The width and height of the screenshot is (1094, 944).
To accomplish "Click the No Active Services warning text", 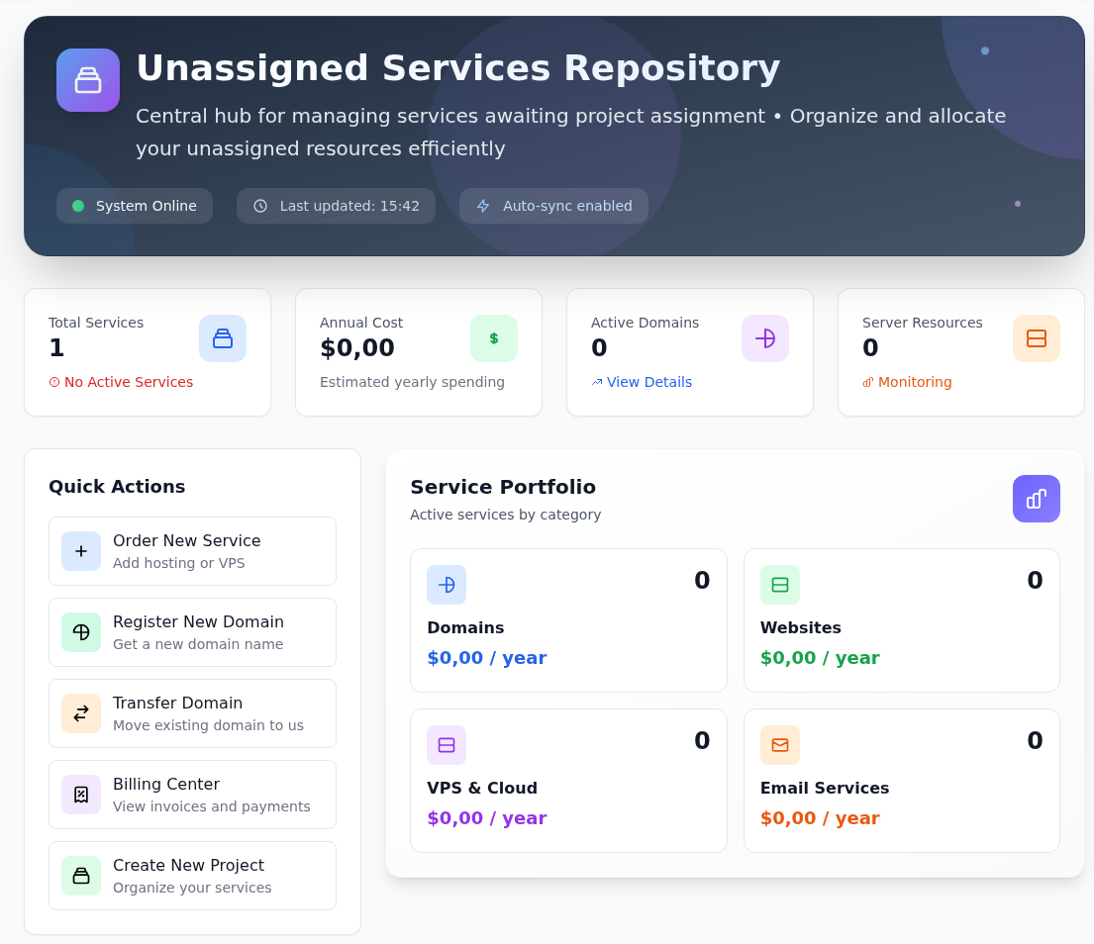I will 129,382.
